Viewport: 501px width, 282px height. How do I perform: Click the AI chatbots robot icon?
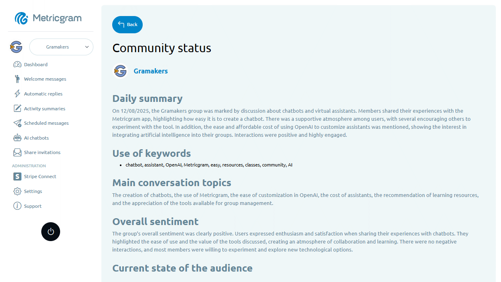[17, 138]
